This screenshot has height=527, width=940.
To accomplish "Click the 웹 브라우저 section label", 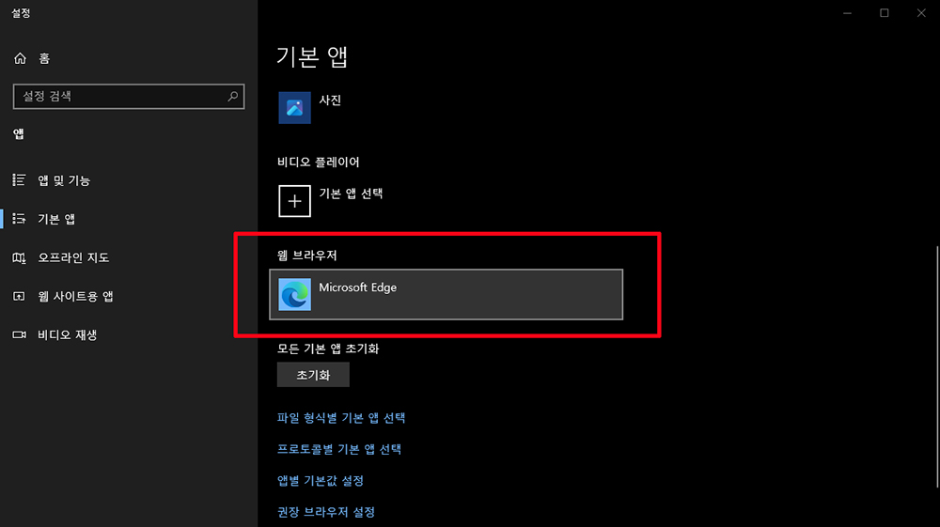I will (307, 256).
